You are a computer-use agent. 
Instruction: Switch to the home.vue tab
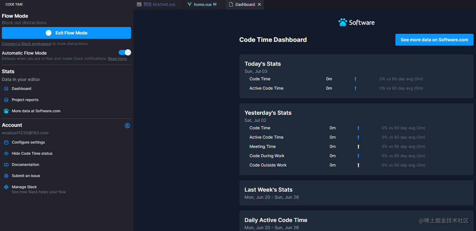(x=204, y=5)
